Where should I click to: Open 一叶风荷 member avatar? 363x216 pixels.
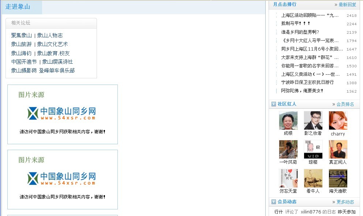coord(288,149)
